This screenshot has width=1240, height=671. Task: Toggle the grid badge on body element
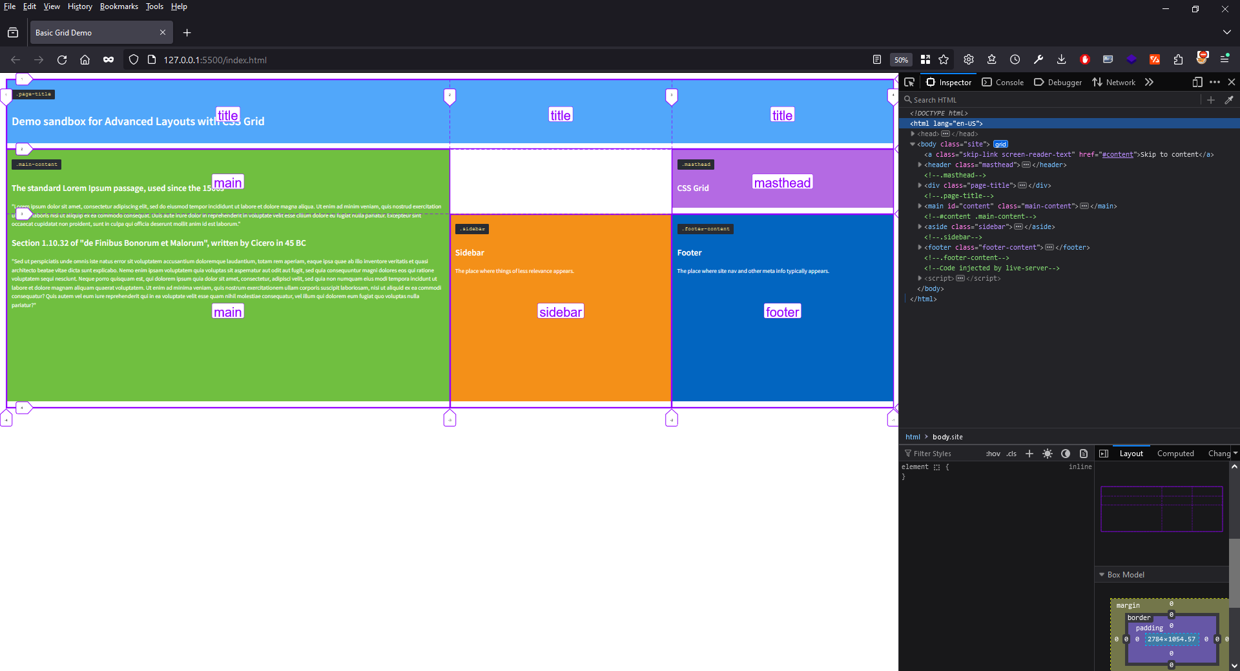[x=1000, y=144]
